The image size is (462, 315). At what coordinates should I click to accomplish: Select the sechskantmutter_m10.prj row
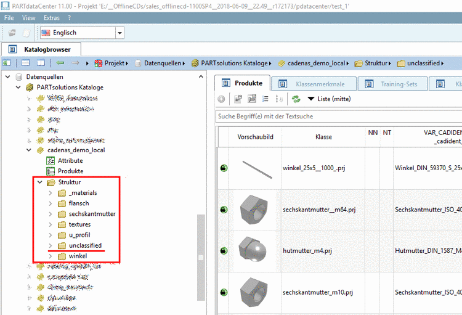[x=339, y=293]
